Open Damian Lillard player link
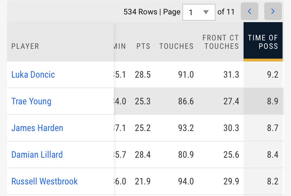The width and height of the screenshot is (291, 196). click(x=37, y=155)
